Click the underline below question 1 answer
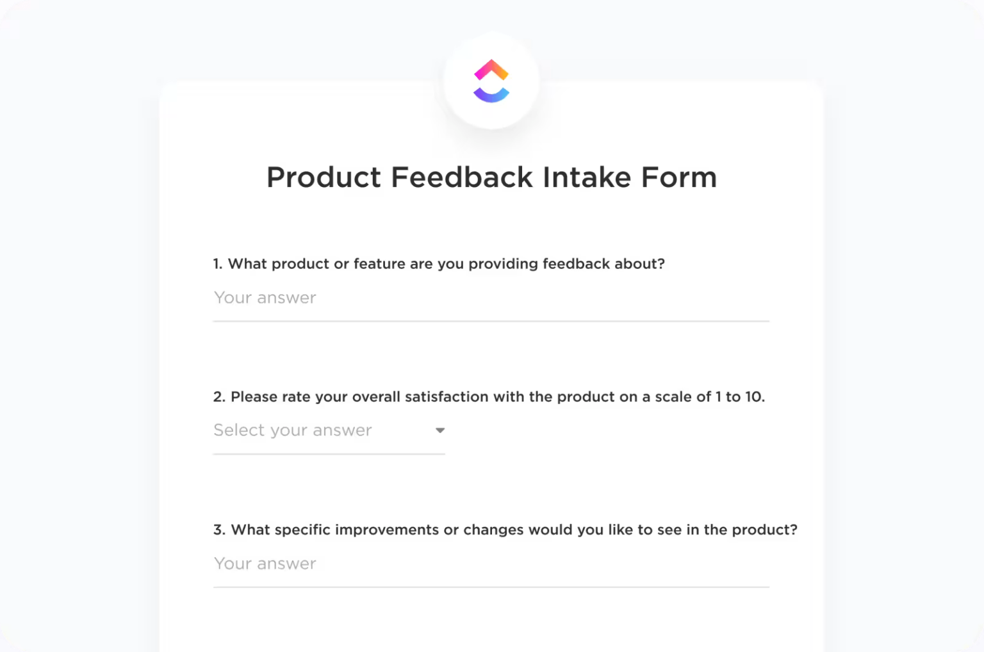Viewport: 984px width, 652px height. (x=491, y=321)
